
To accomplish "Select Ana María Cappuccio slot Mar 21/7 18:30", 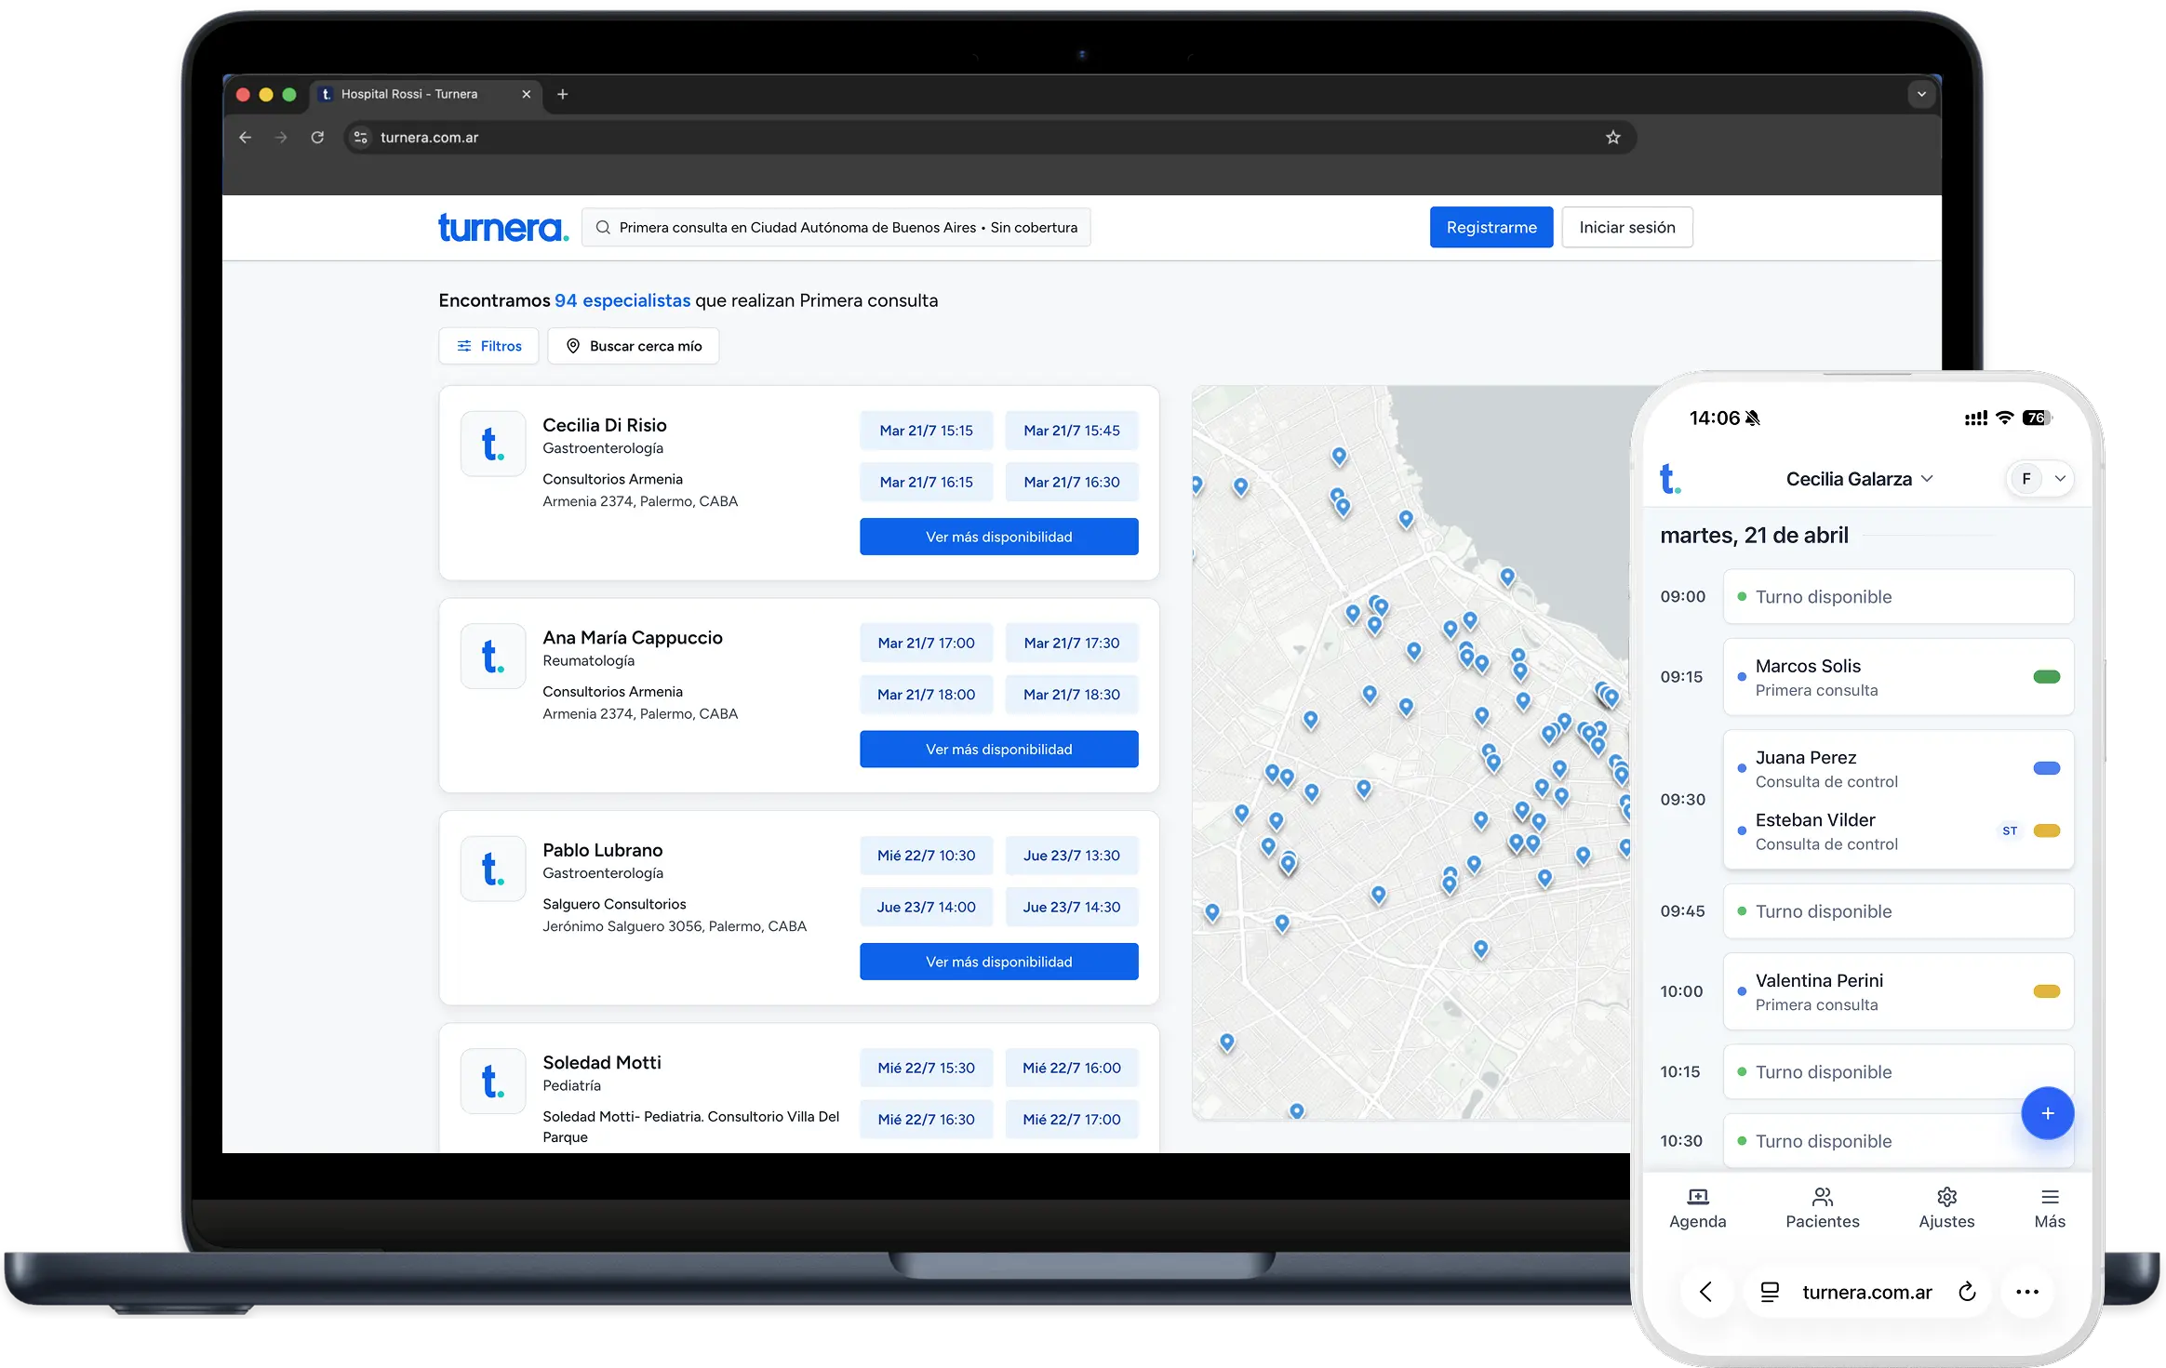I will pos(1072,694).
